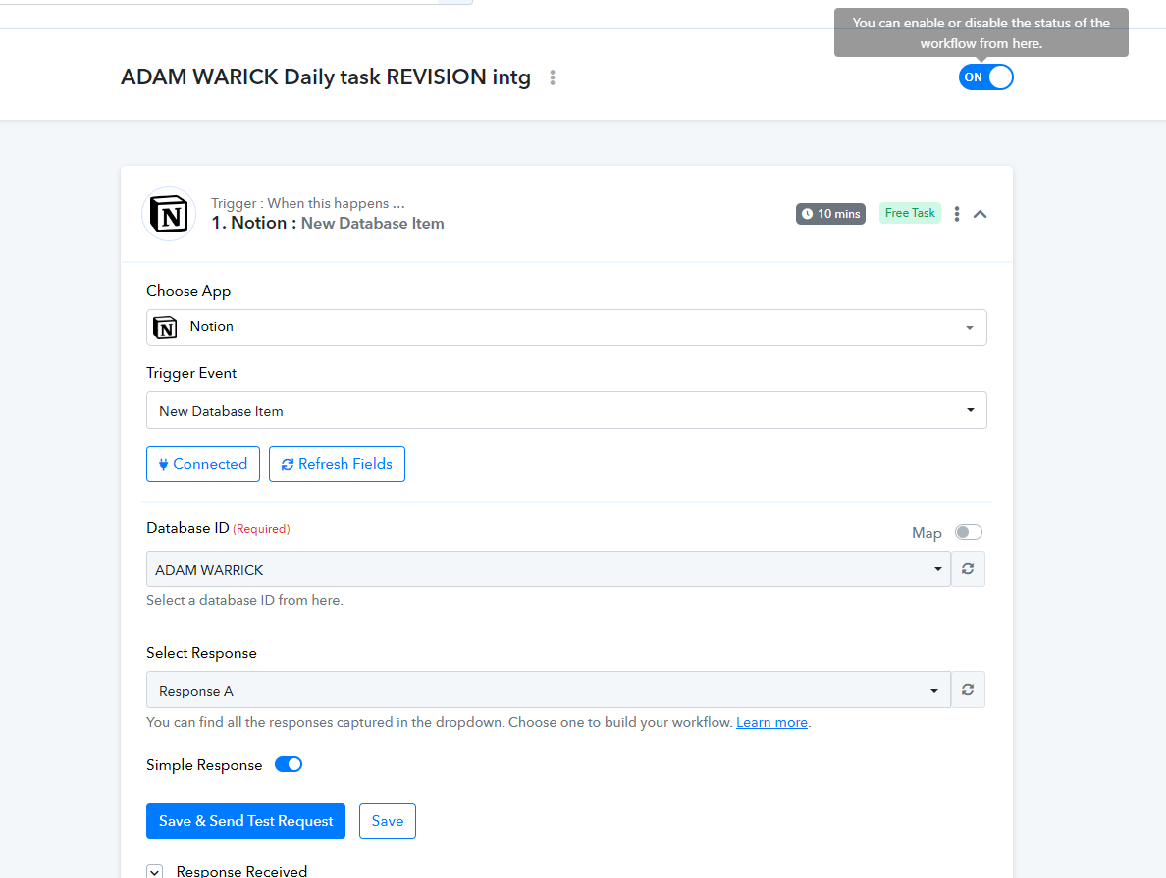
Task: Collapse the Notion trigger step
Action: point(980,214)
